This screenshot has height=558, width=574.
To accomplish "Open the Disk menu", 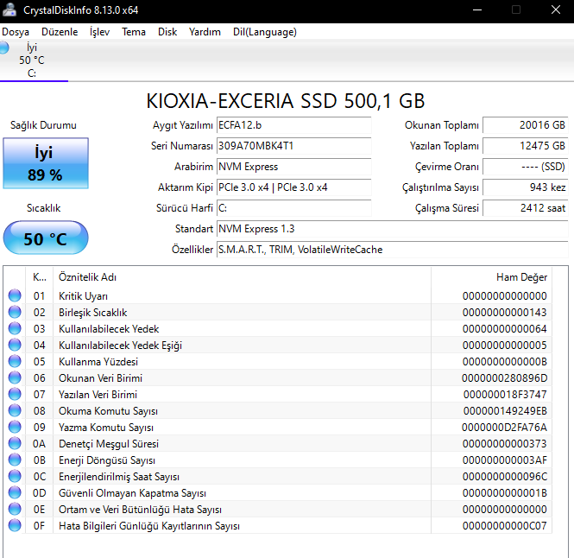I will 167,32.
